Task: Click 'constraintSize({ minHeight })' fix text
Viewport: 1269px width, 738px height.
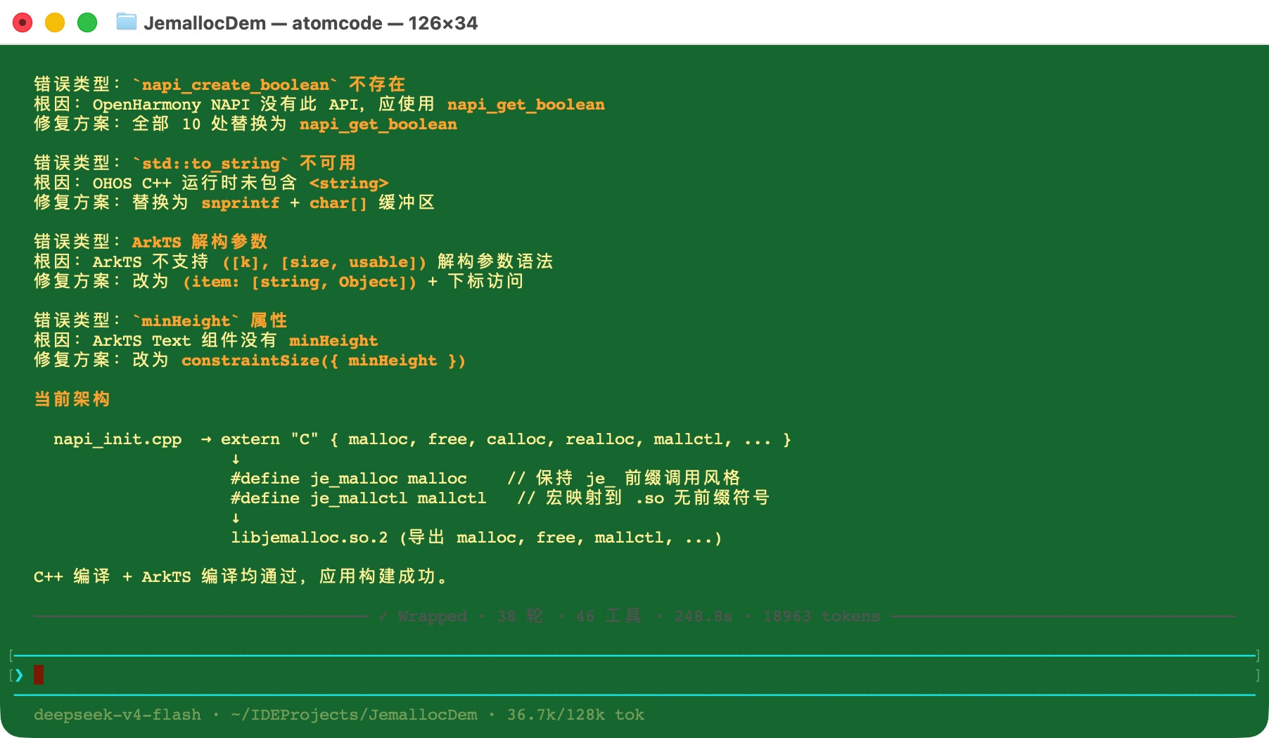Action: (x=324, y=360)
